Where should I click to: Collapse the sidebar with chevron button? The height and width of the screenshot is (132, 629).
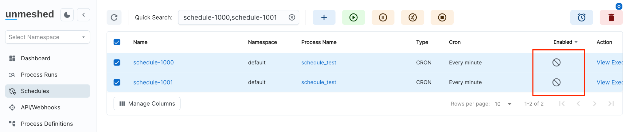[83, 15]
